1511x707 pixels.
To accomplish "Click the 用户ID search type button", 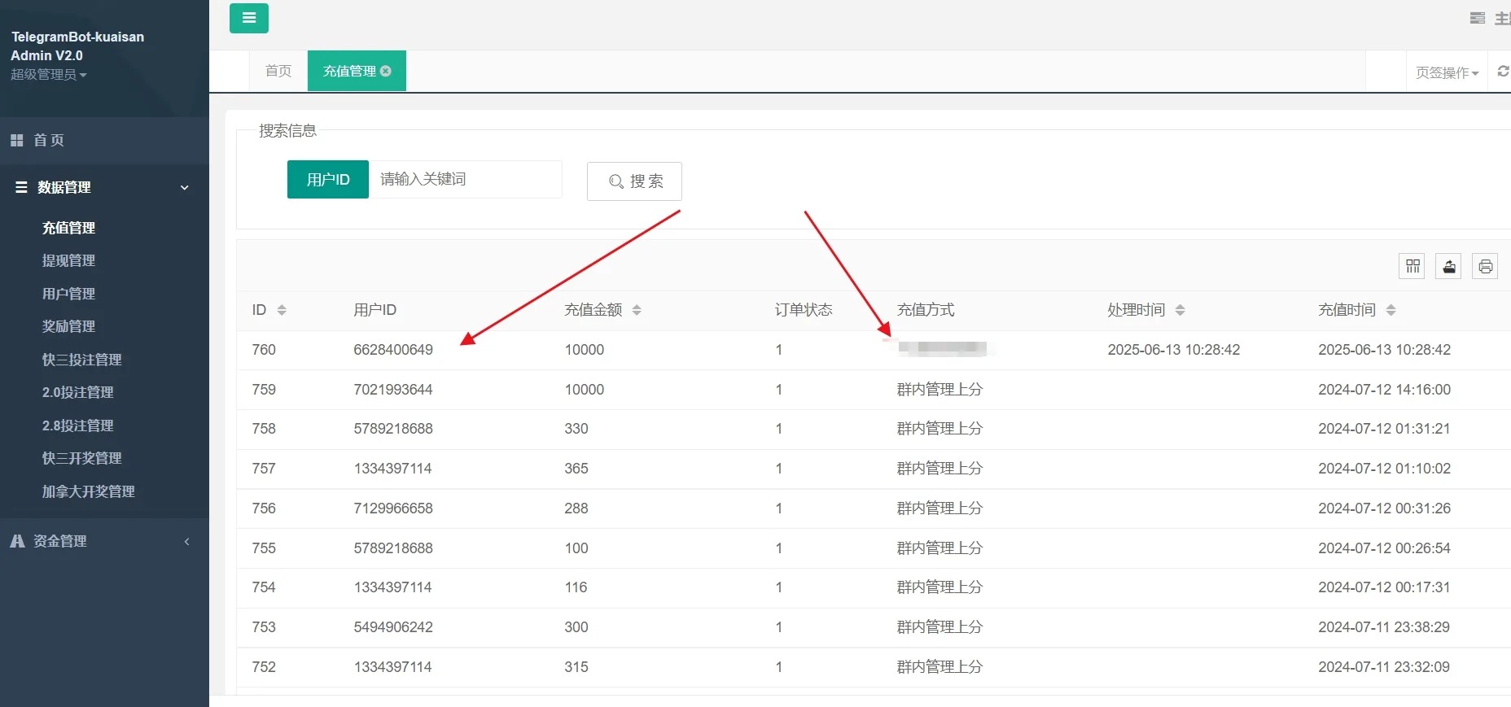I will pos(328,179).
